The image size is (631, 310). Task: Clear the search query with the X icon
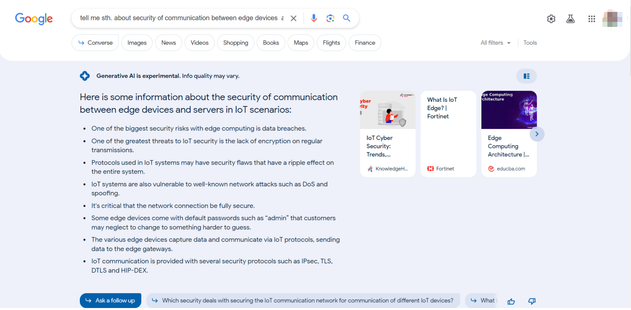coord(293,18)
